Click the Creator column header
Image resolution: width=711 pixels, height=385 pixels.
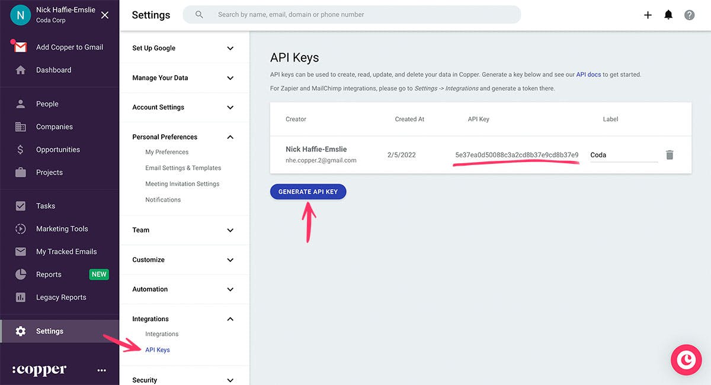tap(296, 119)
